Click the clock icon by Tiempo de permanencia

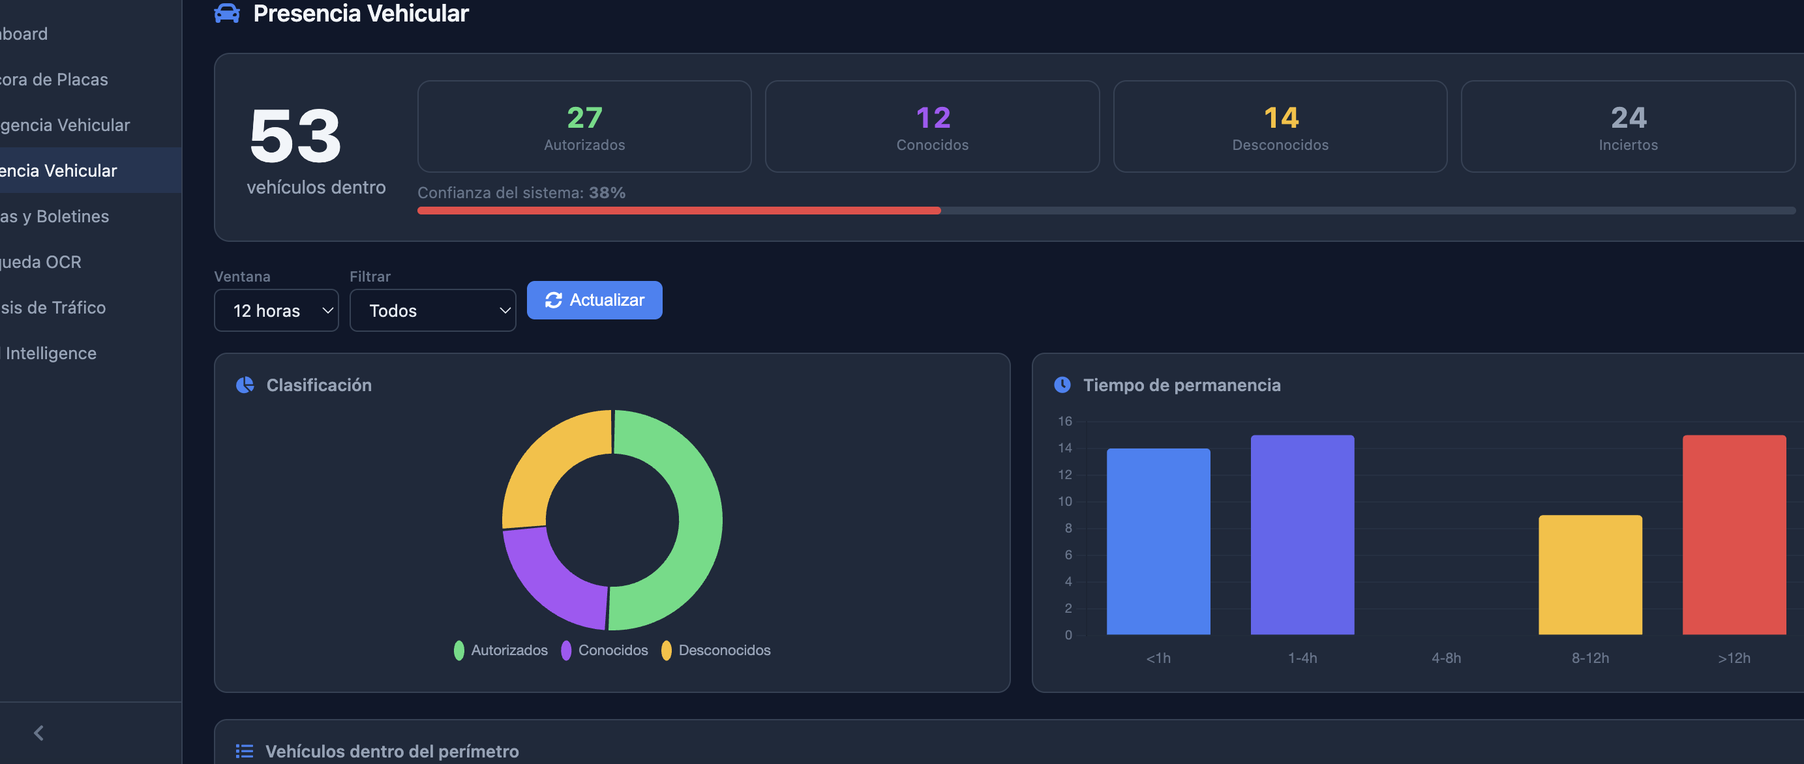[1062, 385]
